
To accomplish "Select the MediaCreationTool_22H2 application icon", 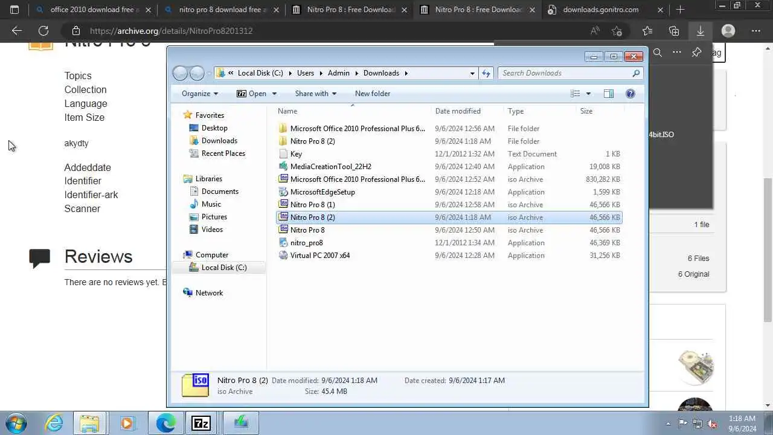I will point(283,166).
